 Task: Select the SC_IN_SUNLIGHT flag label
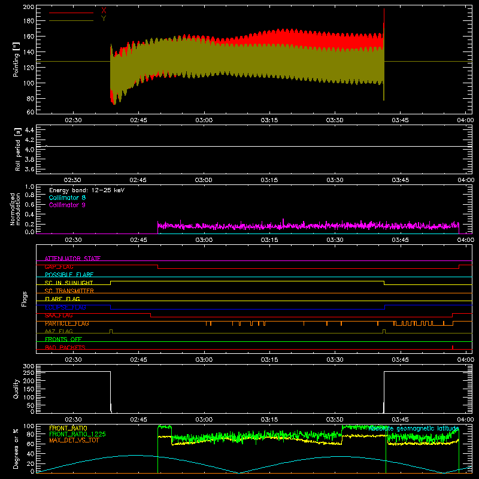(x=69, y=283)
